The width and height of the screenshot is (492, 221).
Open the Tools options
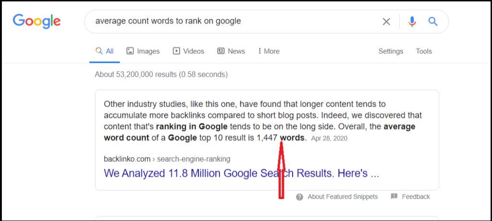tap(424, 51)
